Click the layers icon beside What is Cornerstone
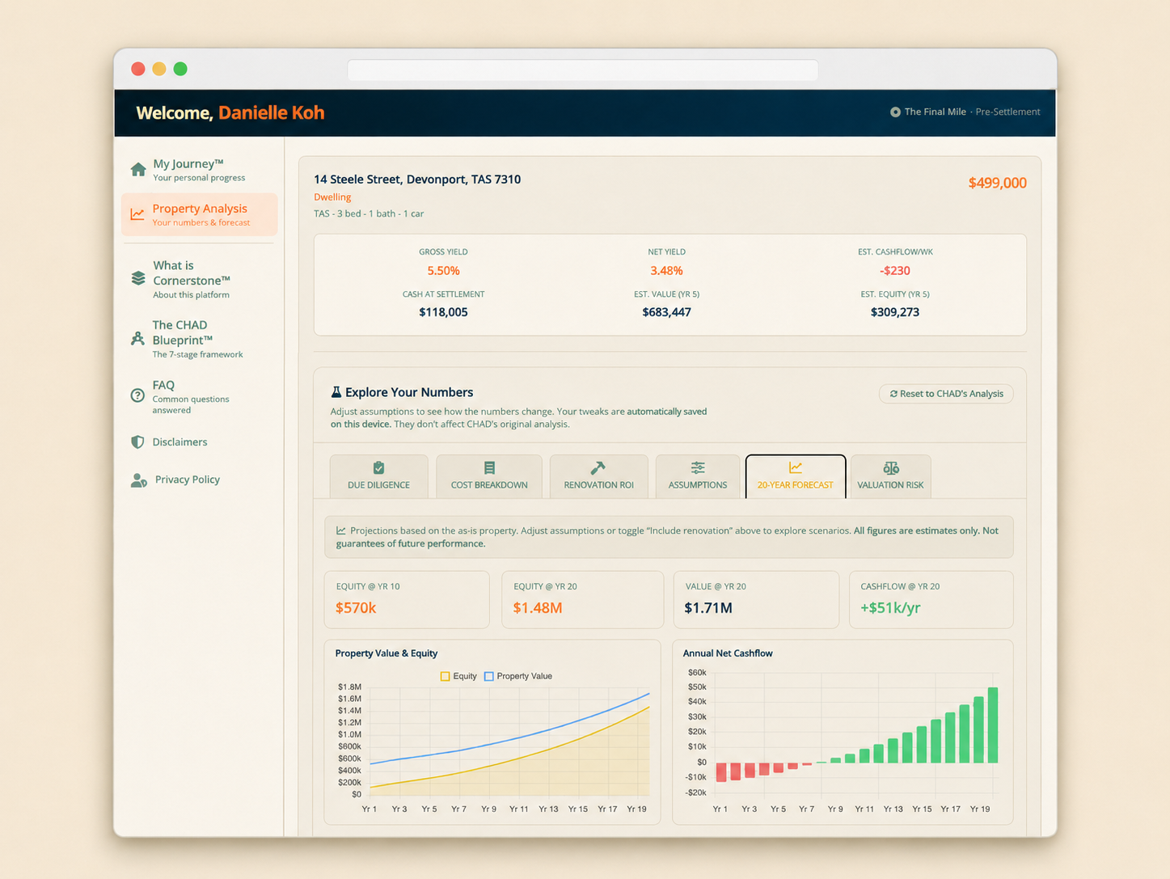Image resolution: width=1170 pixels, height=879 pixels. pos(138,278)
